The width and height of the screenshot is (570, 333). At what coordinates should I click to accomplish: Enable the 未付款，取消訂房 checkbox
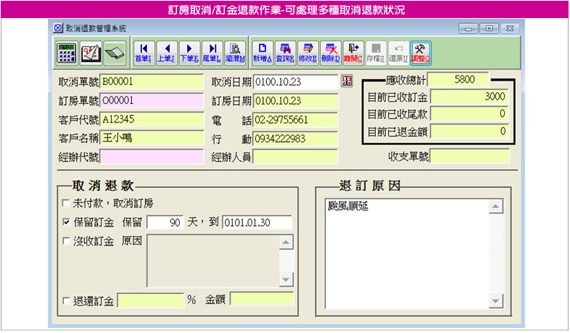[x=67, y=204]
